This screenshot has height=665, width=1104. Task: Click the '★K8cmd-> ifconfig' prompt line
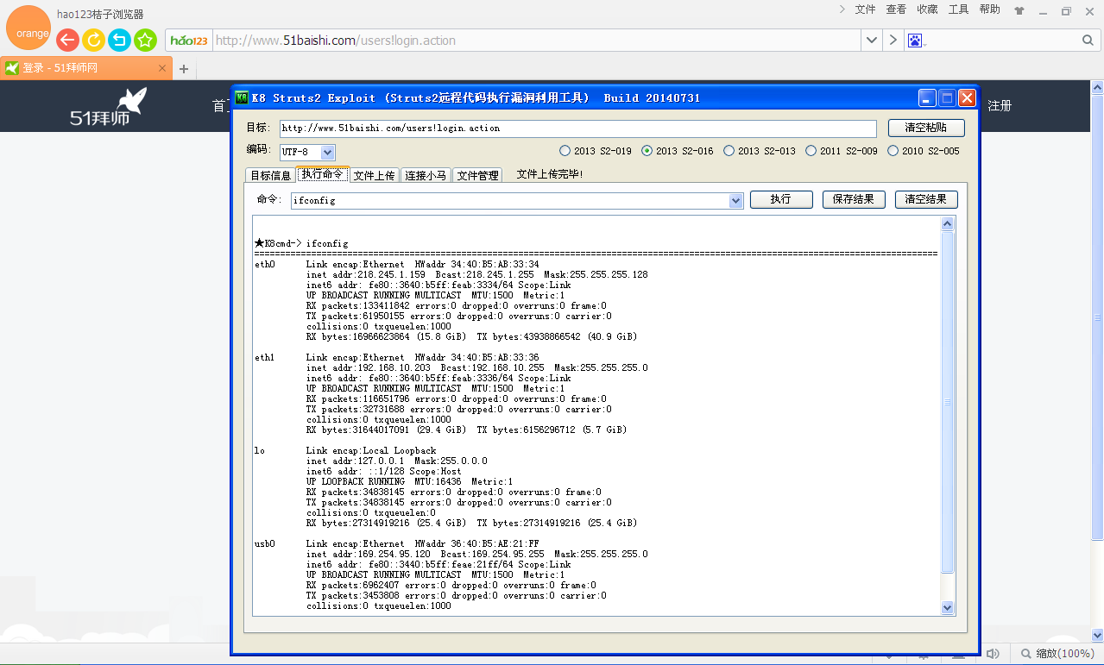pyautogui.click(x=301, y=243)
